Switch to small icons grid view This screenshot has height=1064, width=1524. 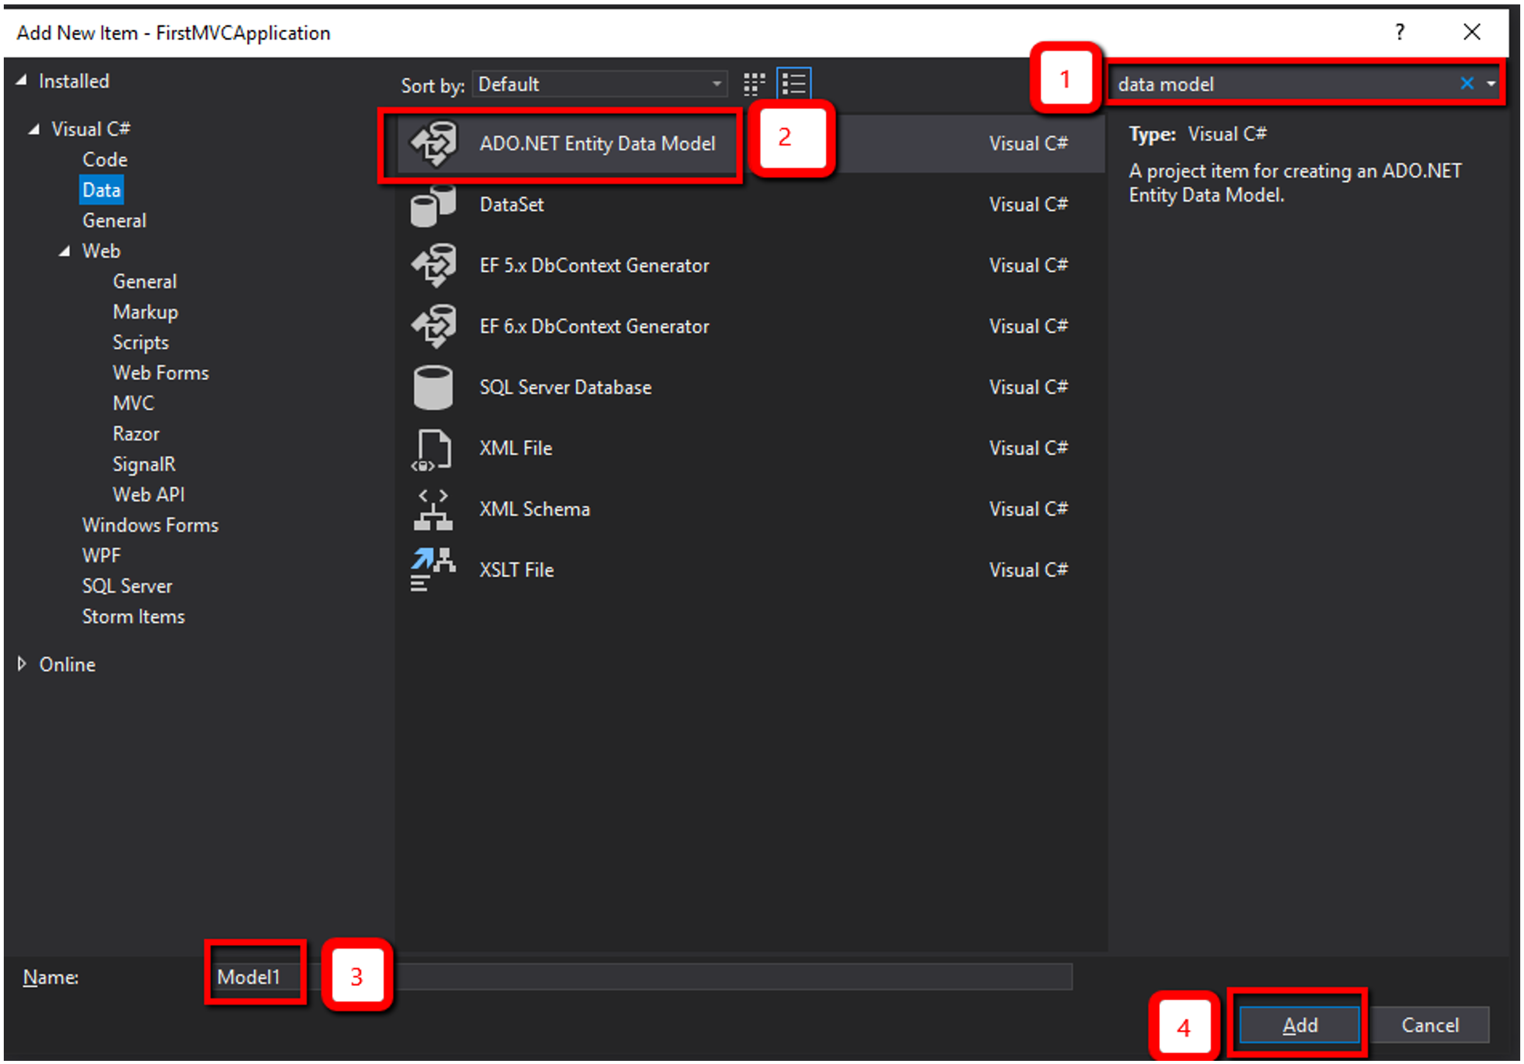click(x=754, y=84)
